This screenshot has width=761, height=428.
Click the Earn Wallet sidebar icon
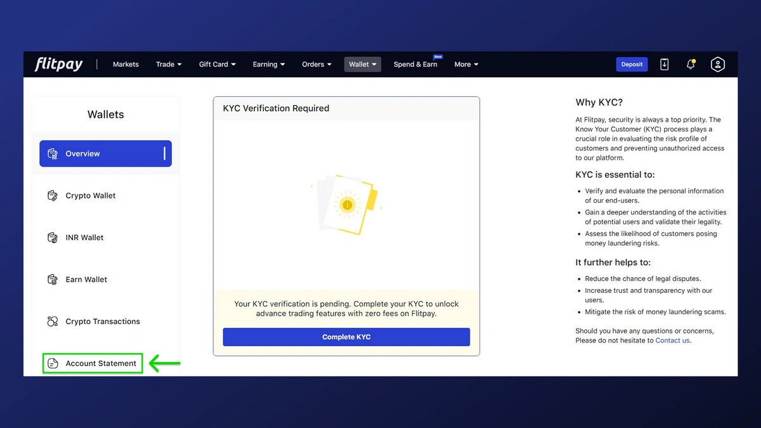53,279
